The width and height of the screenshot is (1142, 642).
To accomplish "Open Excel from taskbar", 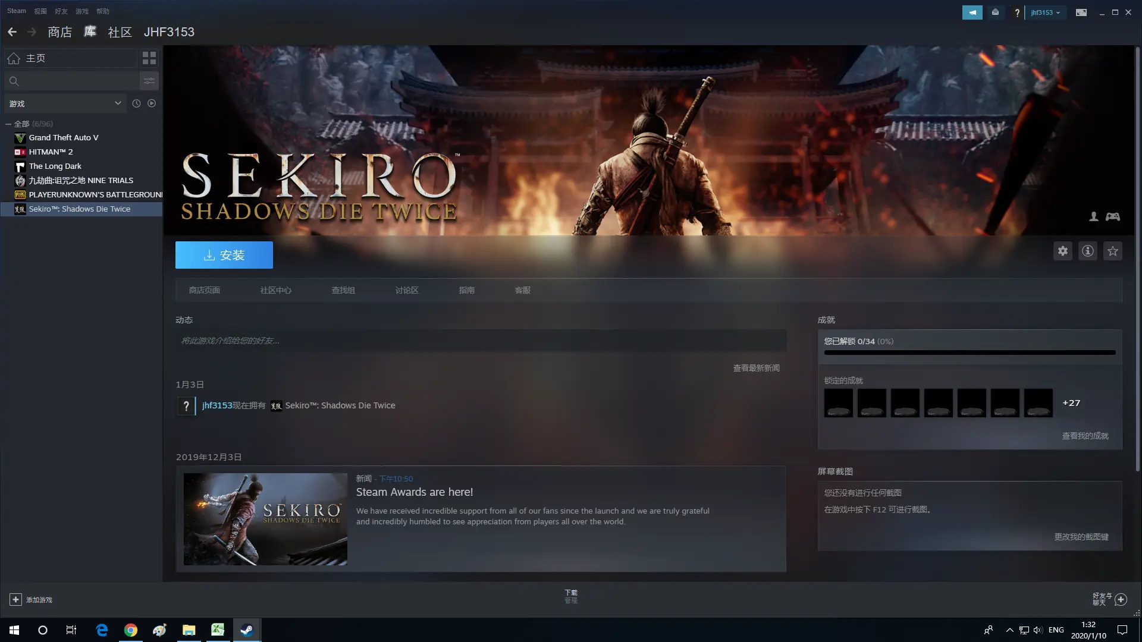I will [x=218, y=630].
